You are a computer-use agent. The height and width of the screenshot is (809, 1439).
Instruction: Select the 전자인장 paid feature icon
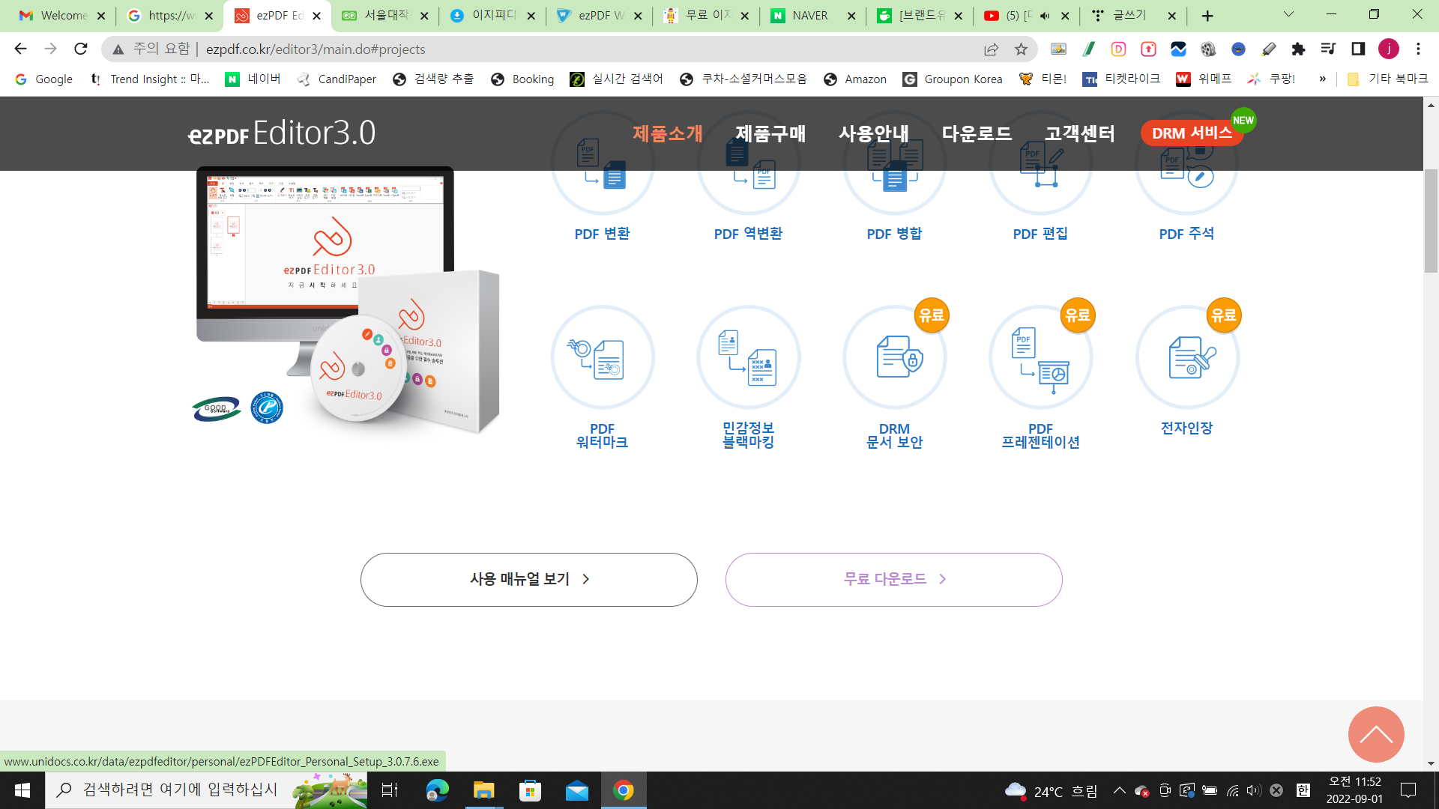[1186, 357]
